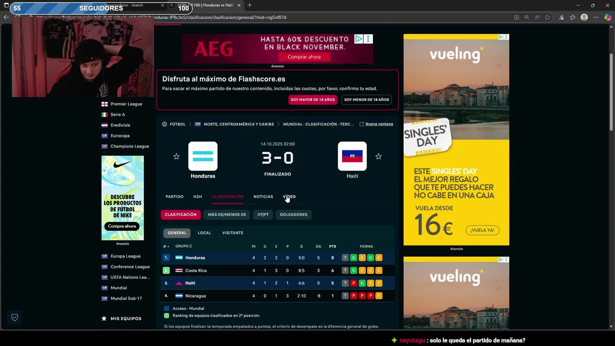Click the Fútbol ball icon in breadcrumb
615x346 pixels.
(x=165, y=124)
